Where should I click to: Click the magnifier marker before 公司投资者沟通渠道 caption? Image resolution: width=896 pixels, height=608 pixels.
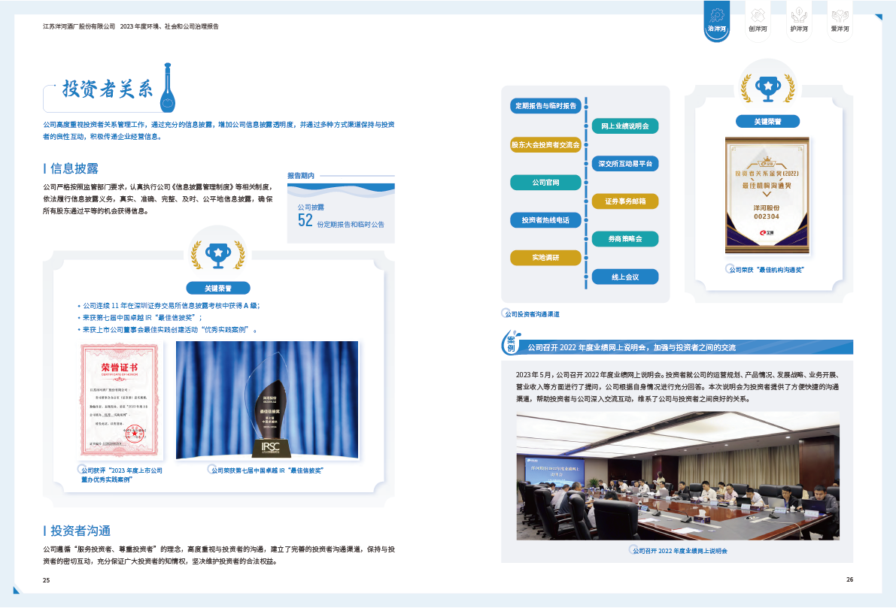click(x=506, y=313)
